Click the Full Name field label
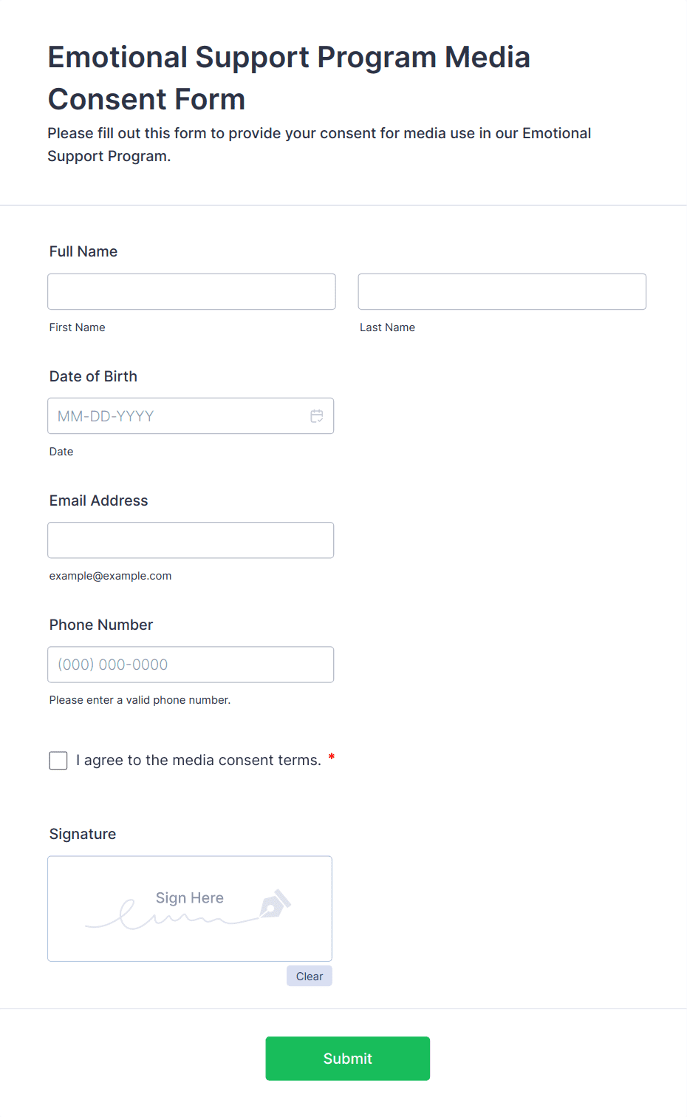 [83, 251]
